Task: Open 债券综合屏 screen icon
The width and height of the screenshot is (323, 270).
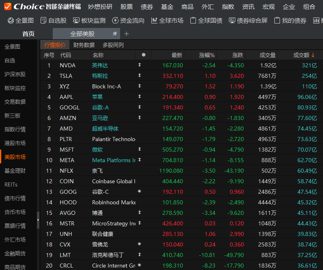Action: tap(232, 20)
